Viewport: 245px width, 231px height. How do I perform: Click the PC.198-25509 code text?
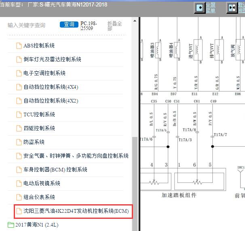click(89, 26)
